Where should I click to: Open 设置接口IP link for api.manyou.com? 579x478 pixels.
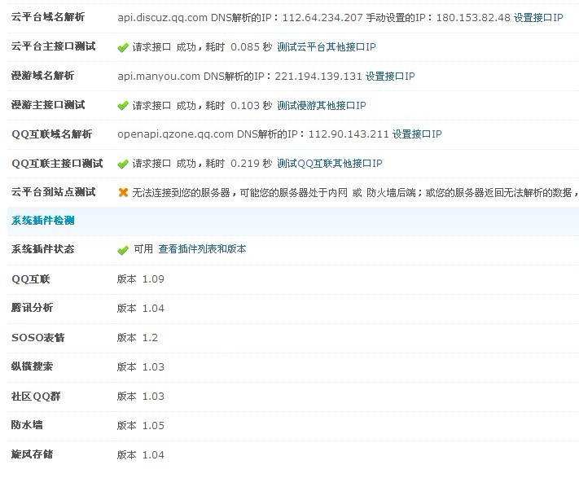[390, 76]
